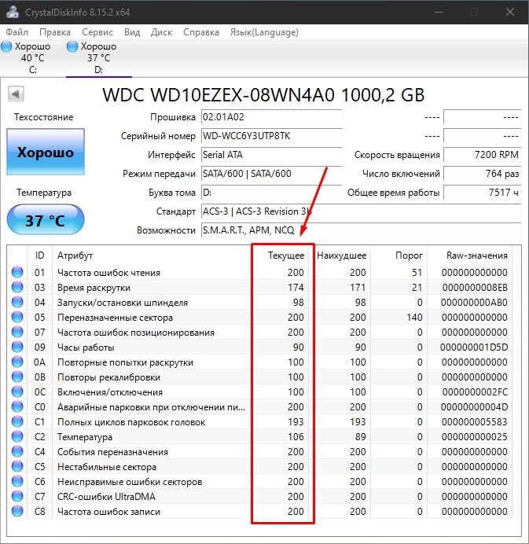This screenshot has width=529, height=544.
Task: Click the Хорошо health status button
Action: pyautogui.click(x=46, y=152)
